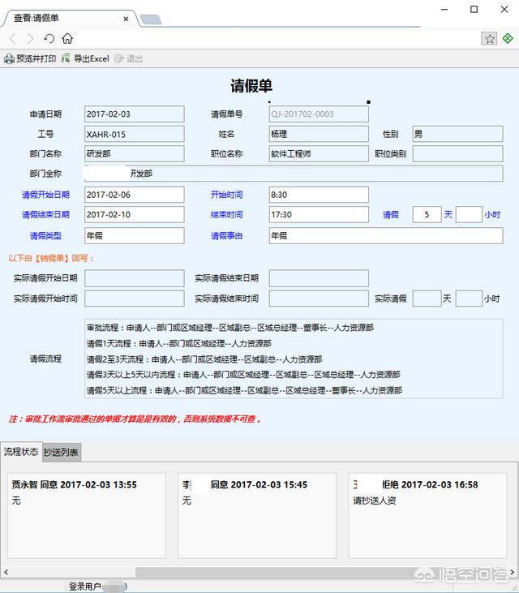Screen dimensions: 519x593
Task: Click the 姓名 field 杨理
Action: (x=319, y=135)
